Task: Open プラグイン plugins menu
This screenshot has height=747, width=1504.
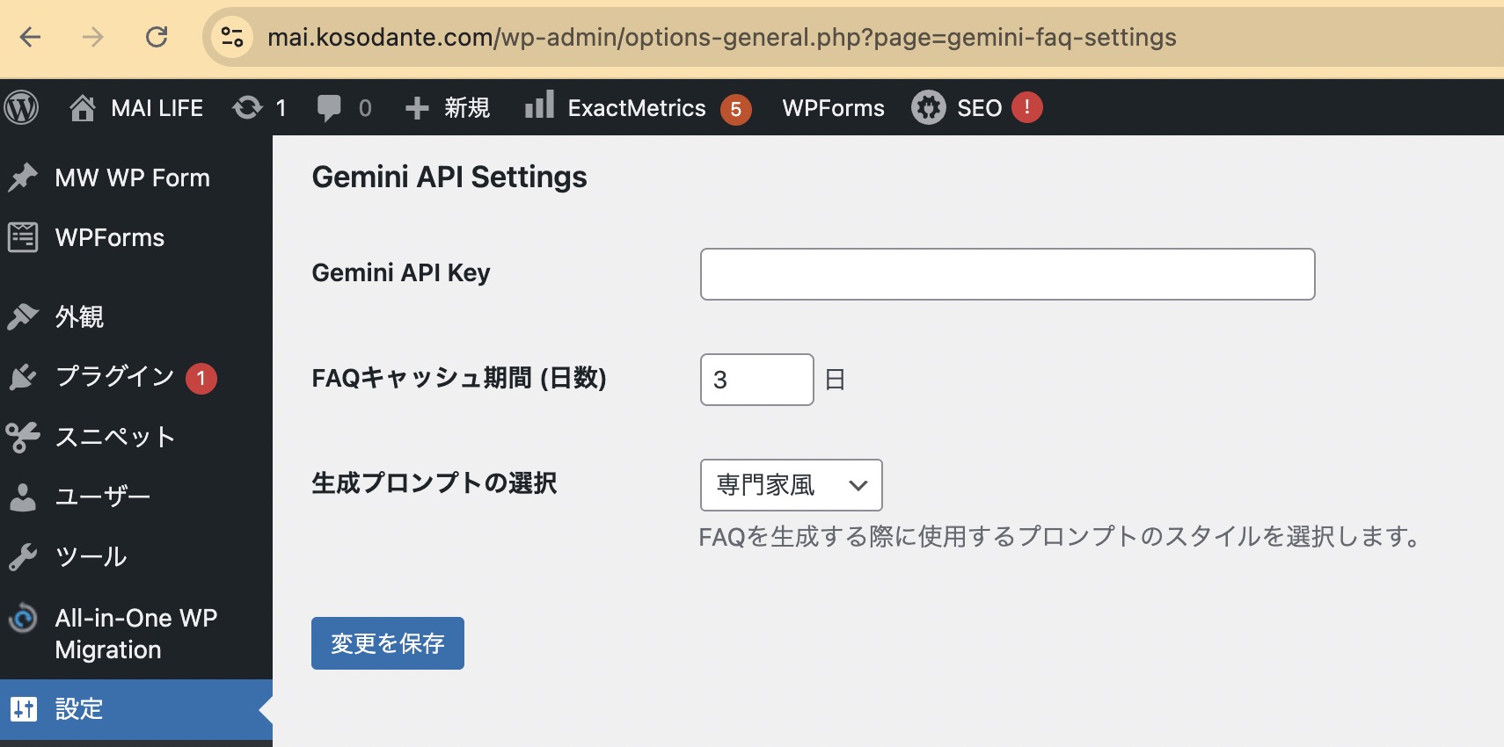Action: point(114,376)
